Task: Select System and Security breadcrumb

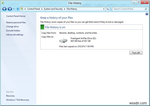Action: 53,9
